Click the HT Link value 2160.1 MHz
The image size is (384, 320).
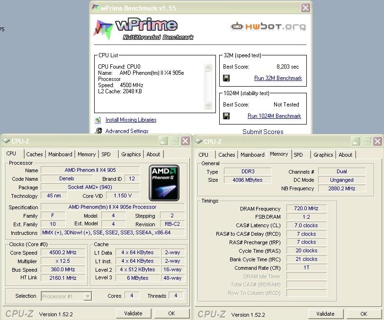tap(63, 278)
